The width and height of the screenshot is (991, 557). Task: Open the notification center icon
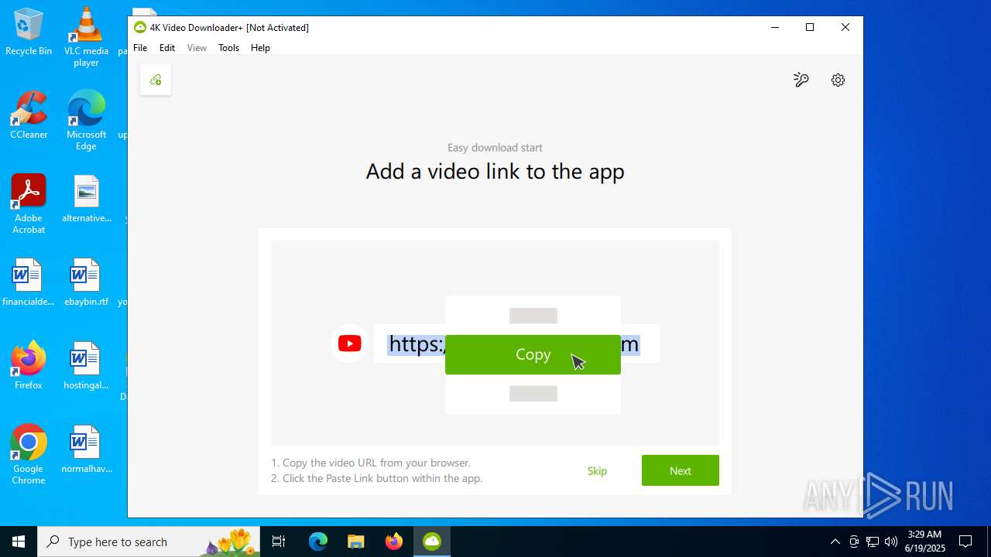click(x=965, y=542)
